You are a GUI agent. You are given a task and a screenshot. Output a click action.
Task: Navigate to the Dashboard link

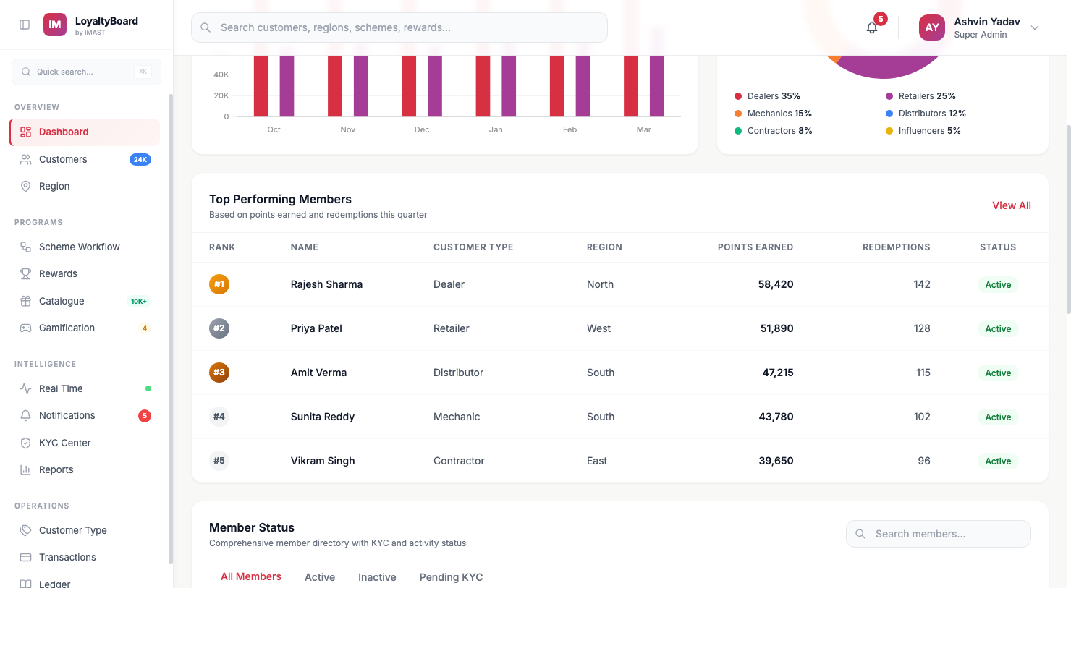click(x=64, y=132)
